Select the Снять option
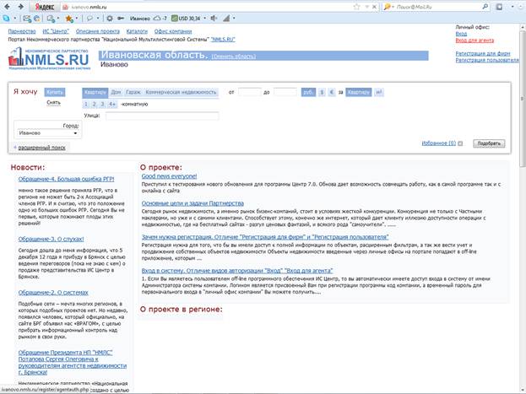Viewport: 526px width, 394px height. pyautogui.click(x=54, y=103)
